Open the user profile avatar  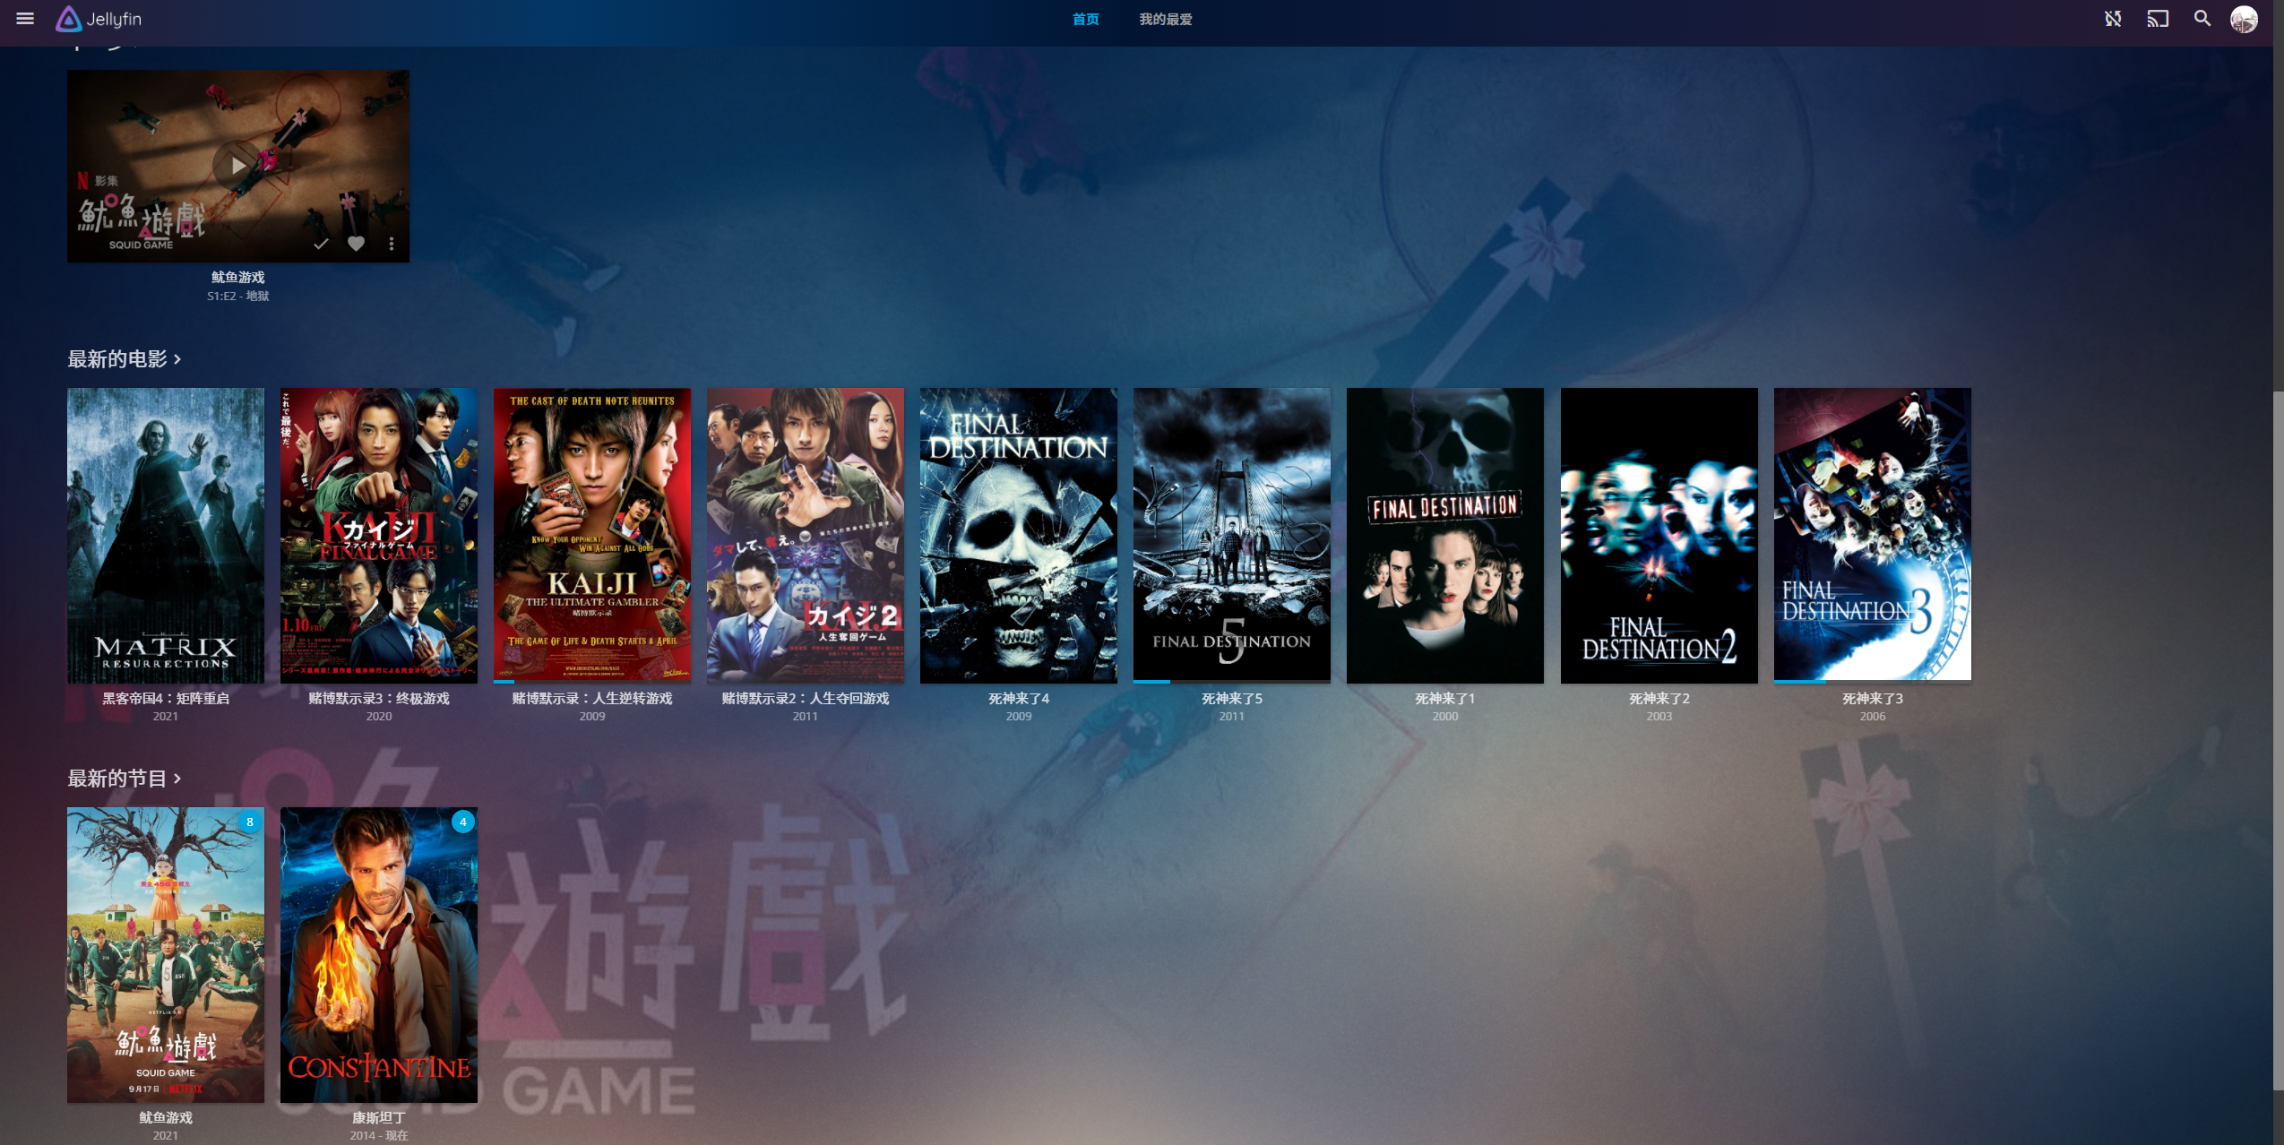click(2245, 19)
